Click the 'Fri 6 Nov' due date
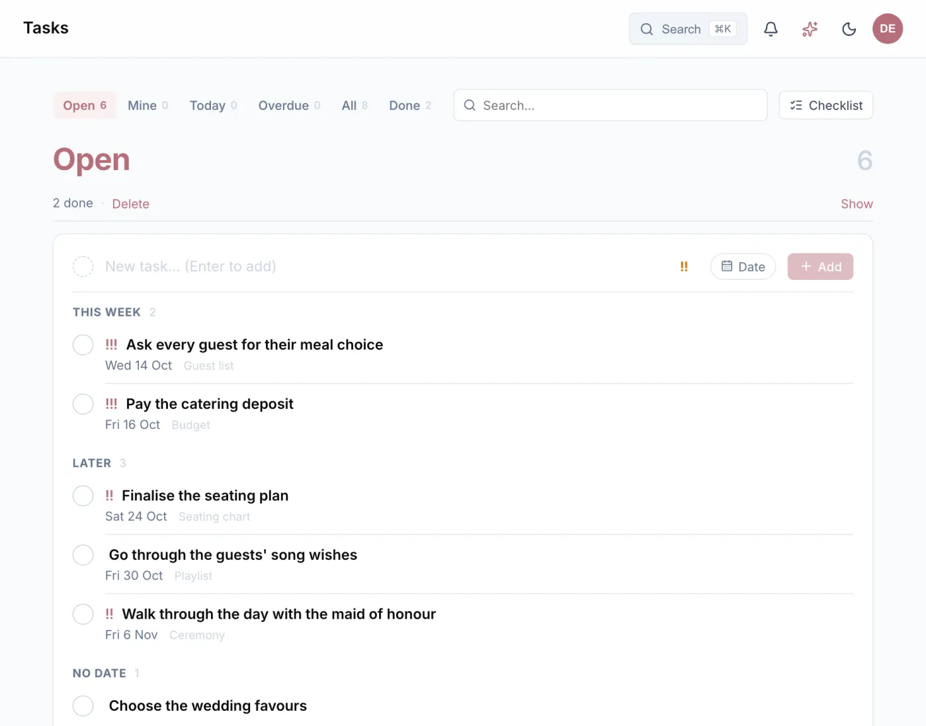 pyautogui.click(x=131, y=635)
